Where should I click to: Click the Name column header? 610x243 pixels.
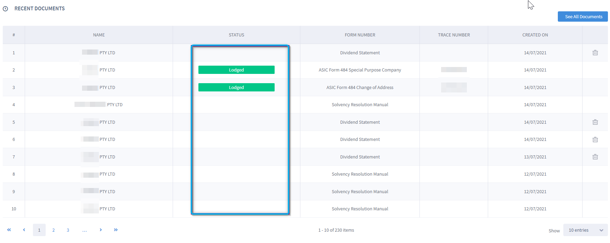(x=99, y=35)
